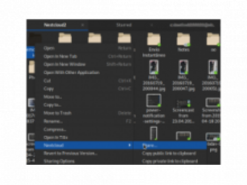
Task: Click the synced folder left of Notes
Action: (x=154, y=39)
